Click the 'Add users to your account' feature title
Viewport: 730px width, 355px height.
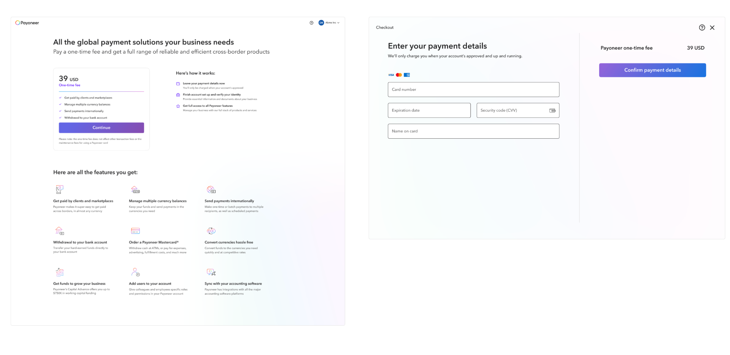(150, 284)
